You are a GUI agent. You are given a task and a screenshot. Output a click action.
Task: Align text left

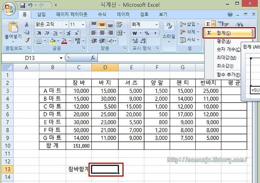[94, 32]
